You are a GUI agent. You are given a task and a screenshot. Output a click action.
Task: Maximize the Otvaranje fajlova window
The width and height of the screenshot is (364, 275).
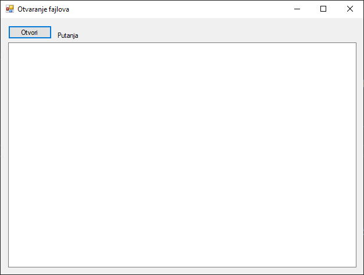click(323, 9)
